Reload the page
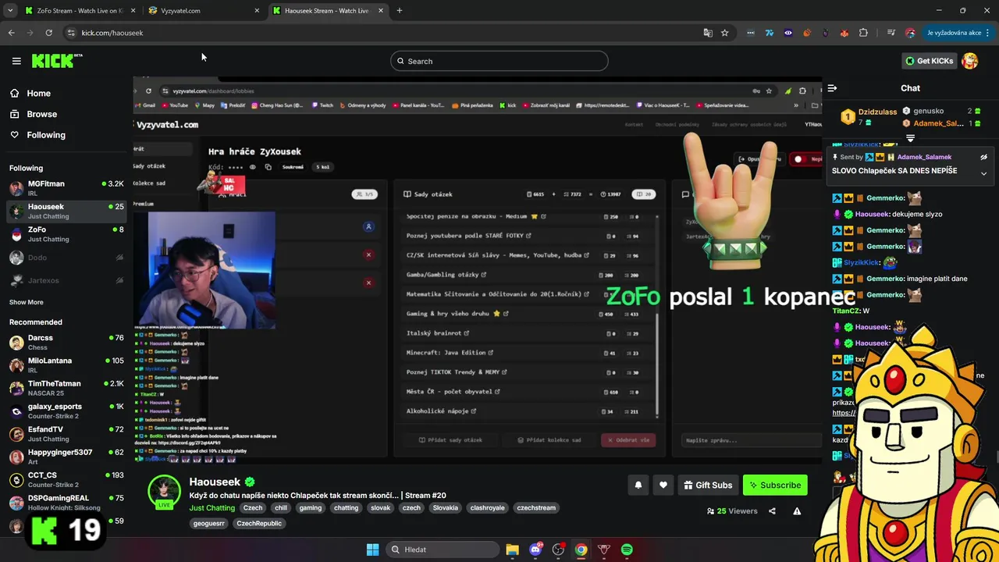The image size is (999, 562). click(x=48, y=33)
